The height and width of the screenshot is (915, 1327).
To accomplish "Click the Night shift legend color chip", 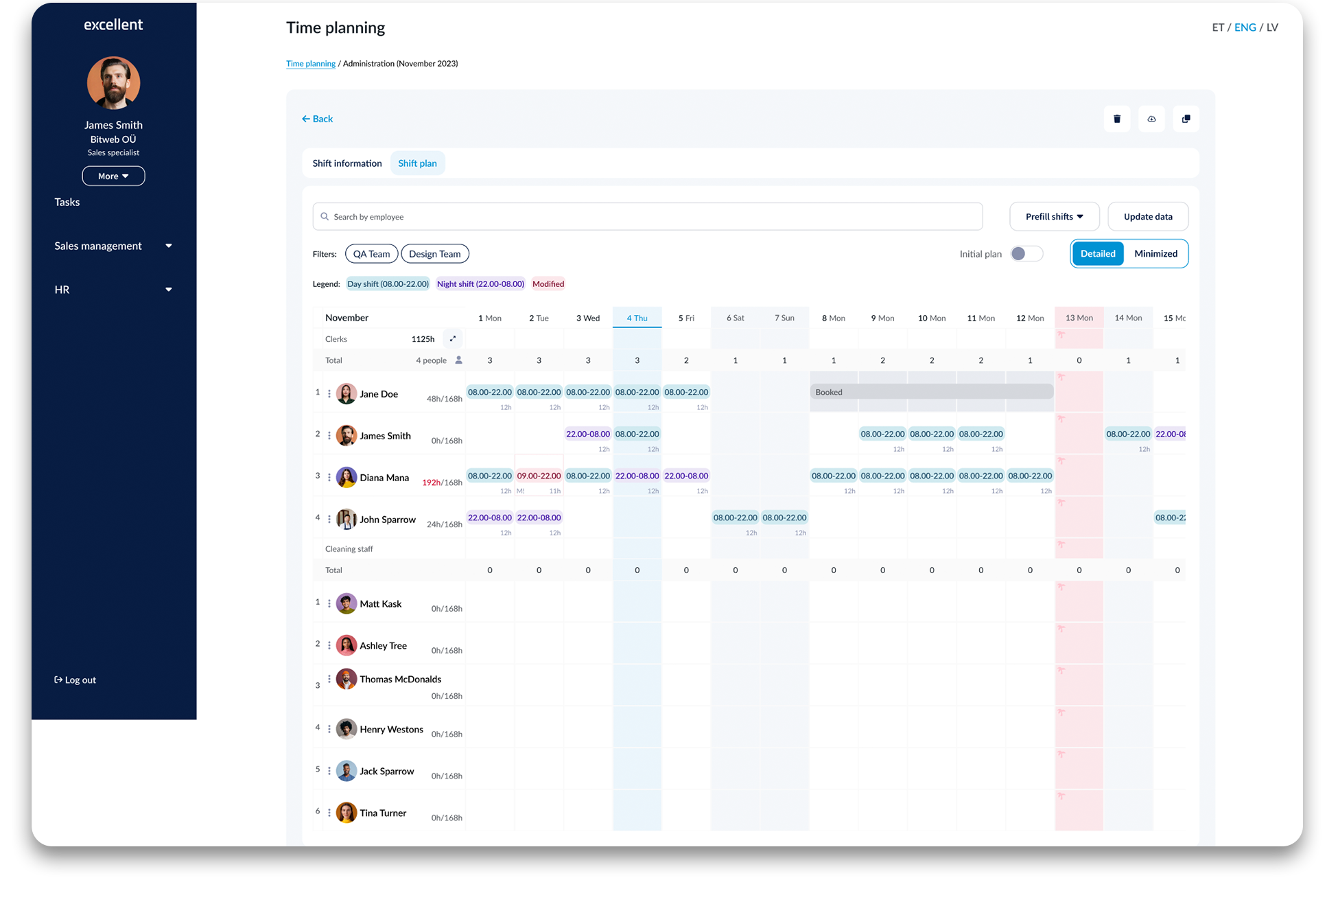I will [x=480, y=283].
